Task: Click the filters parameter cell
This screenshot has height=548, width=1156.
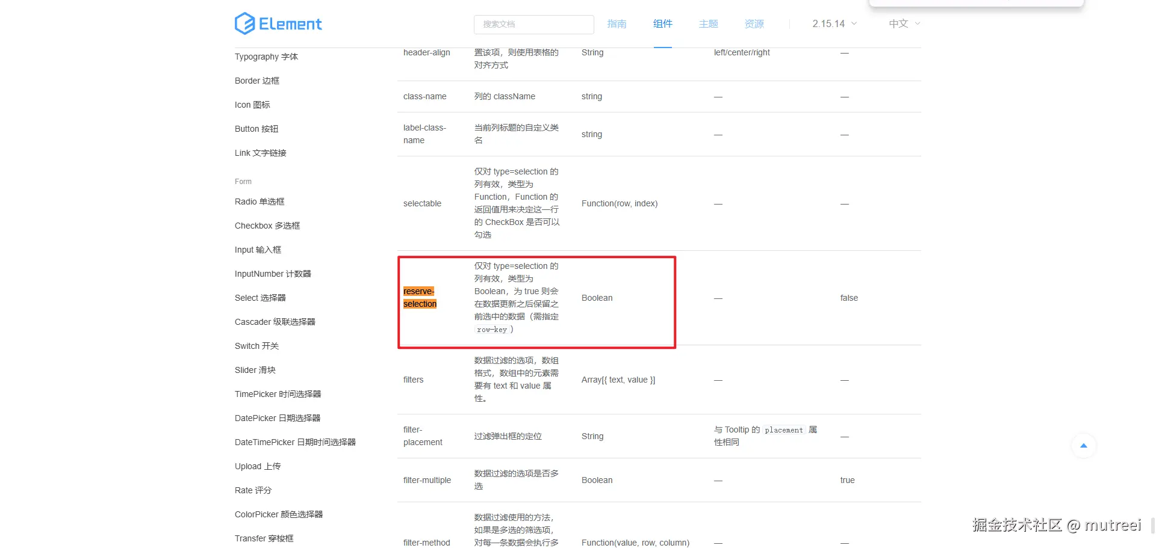Action: click(413, 380)
